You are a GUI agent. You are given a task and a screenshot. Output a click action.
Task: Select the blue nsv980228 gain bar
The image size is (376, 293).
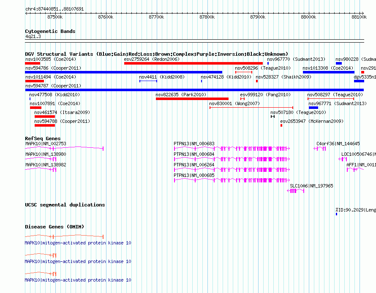pyautogui.click(x=339, y=63)
